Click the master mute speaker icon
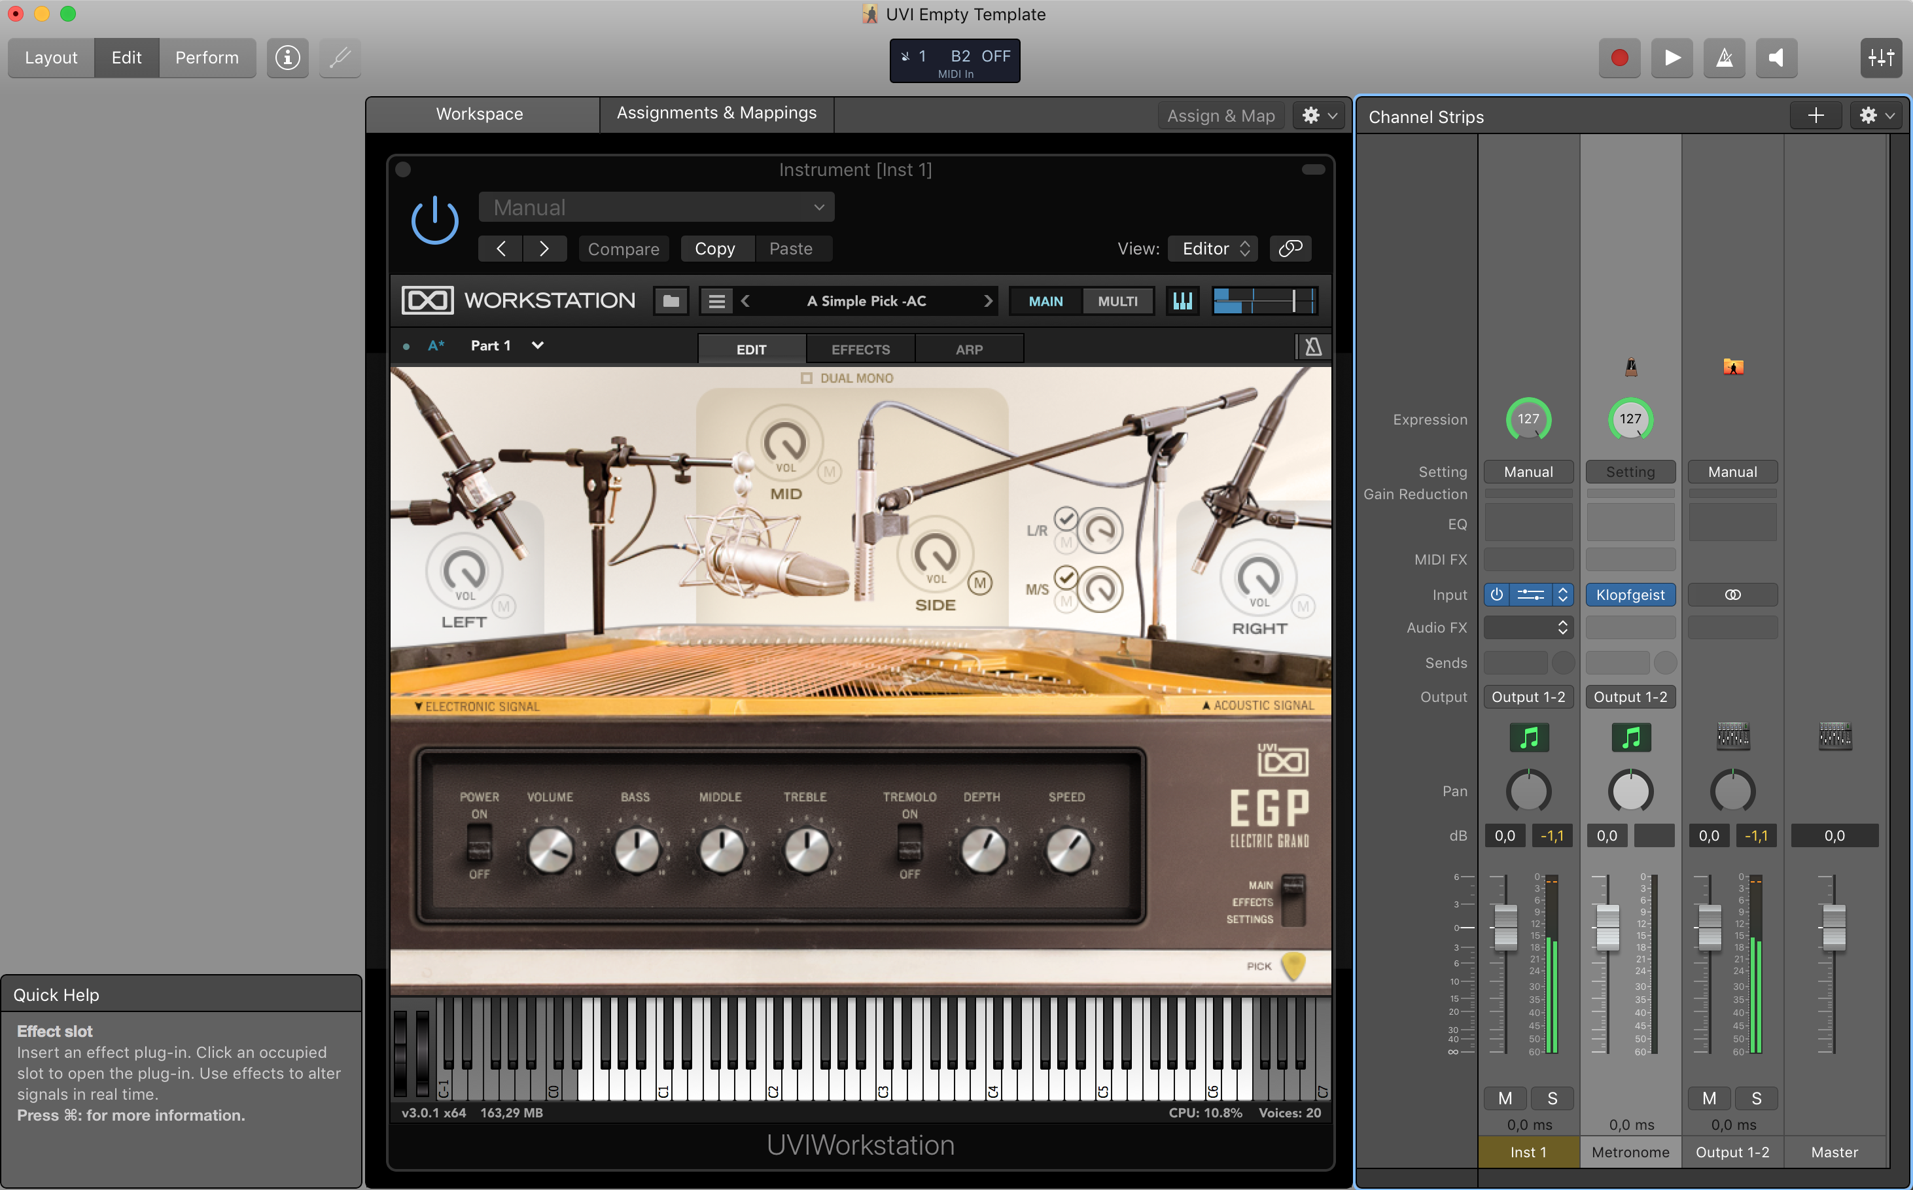The width and height of the screenshot is (1913, 1190). click(x=1776, y=58)
